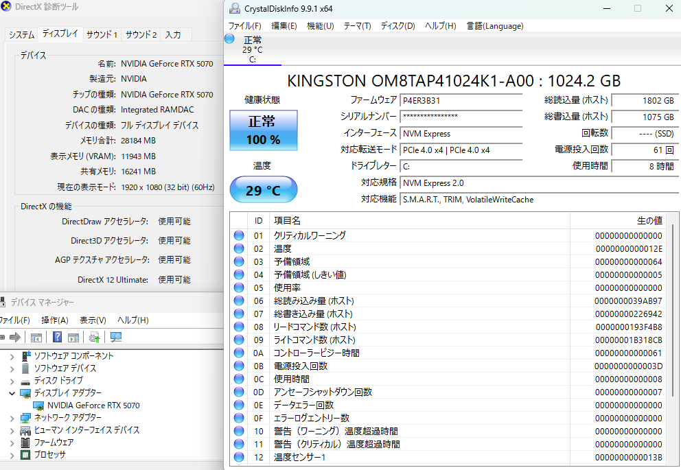The image size is (681, 470).
Task: Open the テーマ(T) menu
Action: [x=358, y=26]
